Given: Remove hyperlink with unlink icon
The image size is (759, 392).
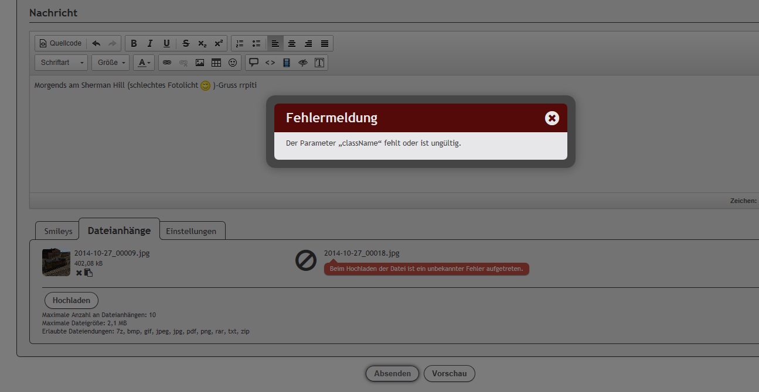Looking at the screenshot, I should 183,63.
